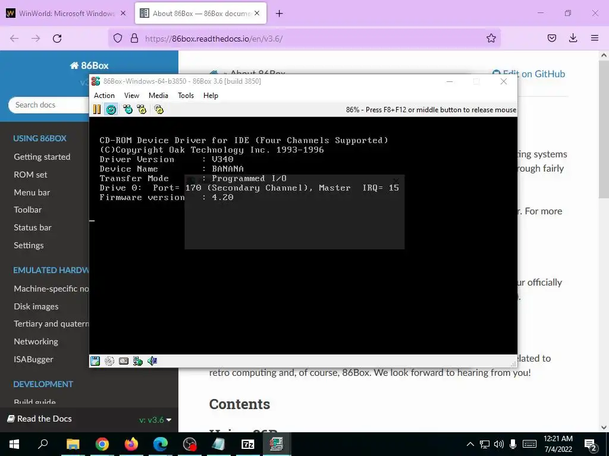
Task: Bookmark this page with the star icon
Action: click(491, 38)
